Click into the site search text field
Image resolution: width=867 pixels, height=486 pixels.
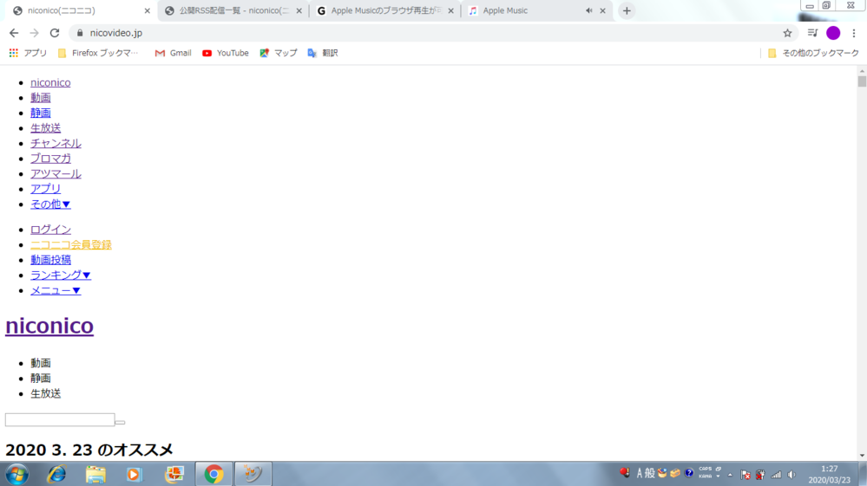click(60, 420)
